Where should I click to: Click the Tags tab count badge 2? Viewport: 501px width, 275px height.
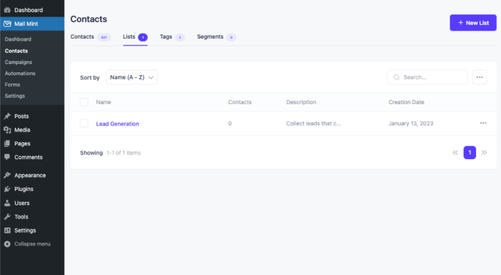coord(180,37)
